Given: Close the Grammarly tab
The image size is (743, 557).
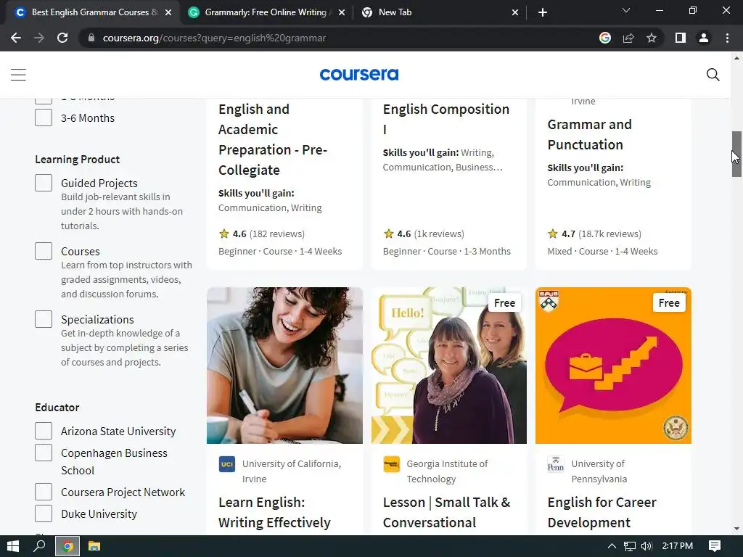Looking at the screenshot, I should pos(342,12).
